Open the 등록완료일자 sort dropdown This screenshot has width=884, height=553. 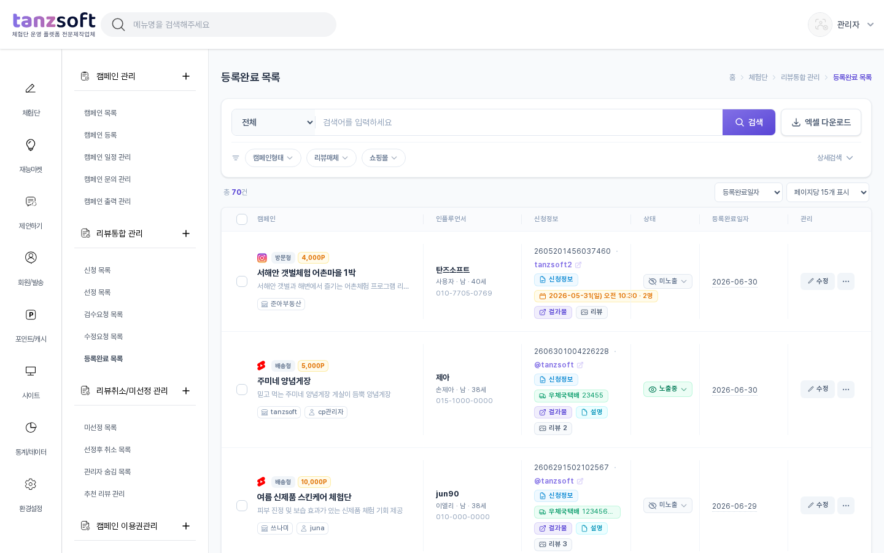748,192
